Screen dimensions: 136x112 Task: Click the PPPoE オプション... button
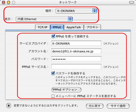pyautogui.click(x=66, y=90)
